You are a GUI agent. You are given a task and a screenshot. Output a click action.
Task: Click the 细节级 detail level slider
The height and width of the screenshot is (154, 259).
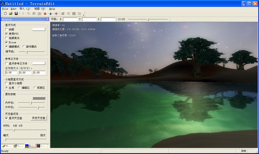click(32, 52)
